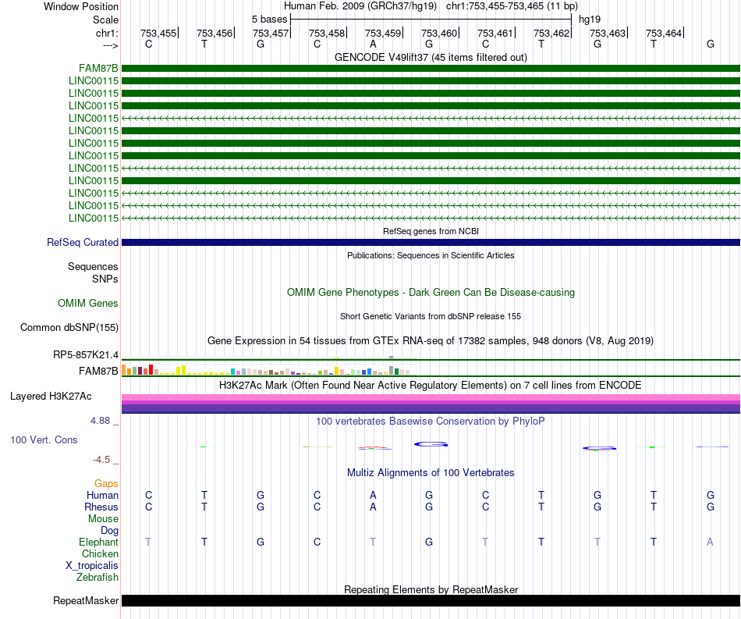The height and width of the screenshot is (619, 741).
Task: Click base A in the reference sequence row
Action: click(x=373, y=44)
